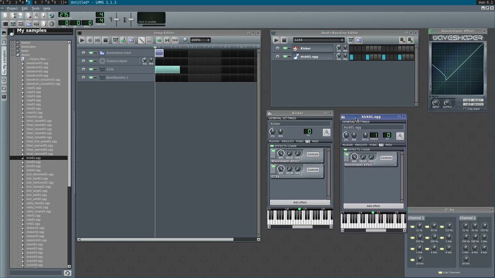Select clap01.ogg in the sample list
Image resolution: width=495 pixels, height=278 pixels.
(x=33, y=88)
